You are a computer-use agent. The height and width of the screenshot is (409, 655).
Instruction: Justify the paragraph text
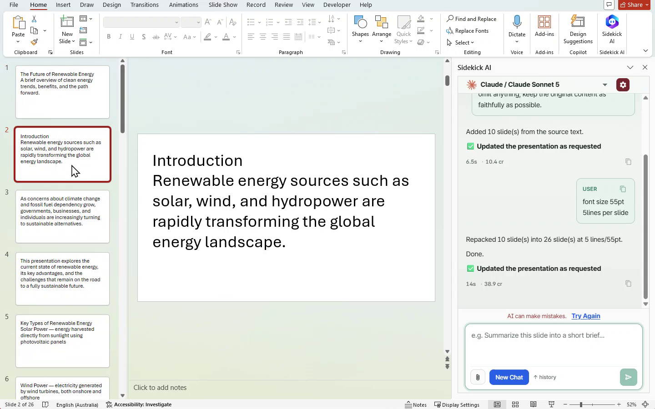coord(287,37)
